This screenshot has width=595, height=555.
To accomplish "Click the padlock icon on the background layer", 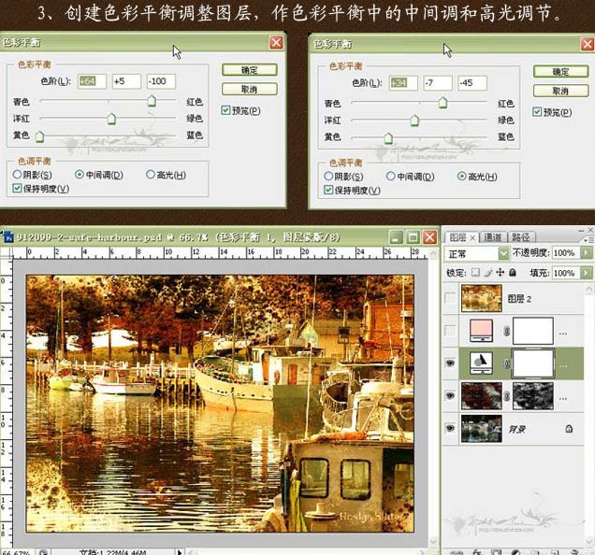I will (568, 429).
